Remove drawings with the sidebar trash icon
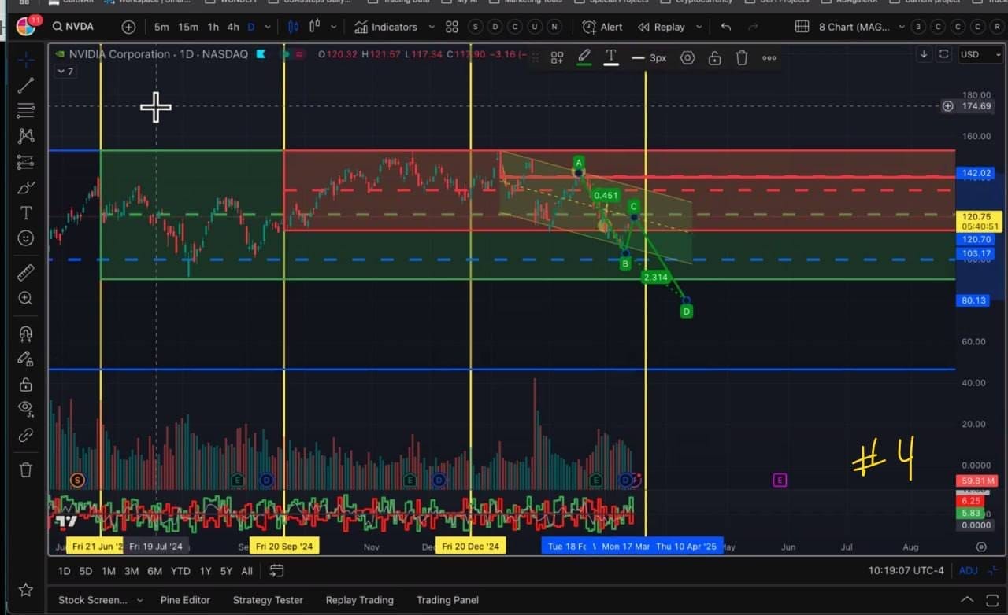Viewport: 1008px width, 615px height. click(x=26, y=470)
